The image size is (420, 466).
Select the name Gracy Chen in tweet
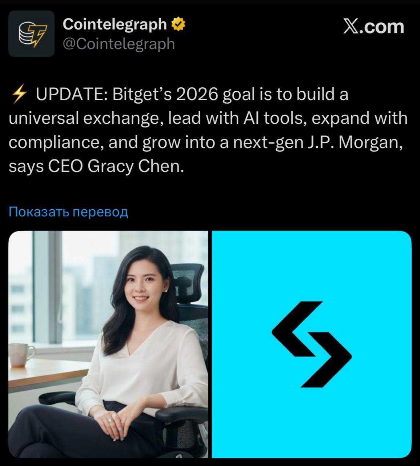tap(134, 167)
